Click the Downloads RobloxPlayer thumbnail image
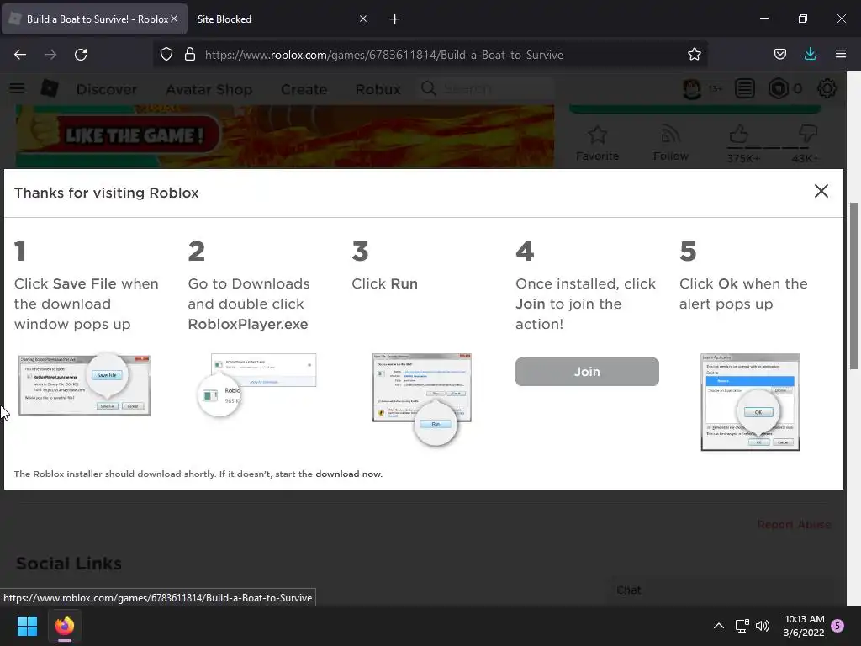This screenshot has width=861, height=646. 257,384
